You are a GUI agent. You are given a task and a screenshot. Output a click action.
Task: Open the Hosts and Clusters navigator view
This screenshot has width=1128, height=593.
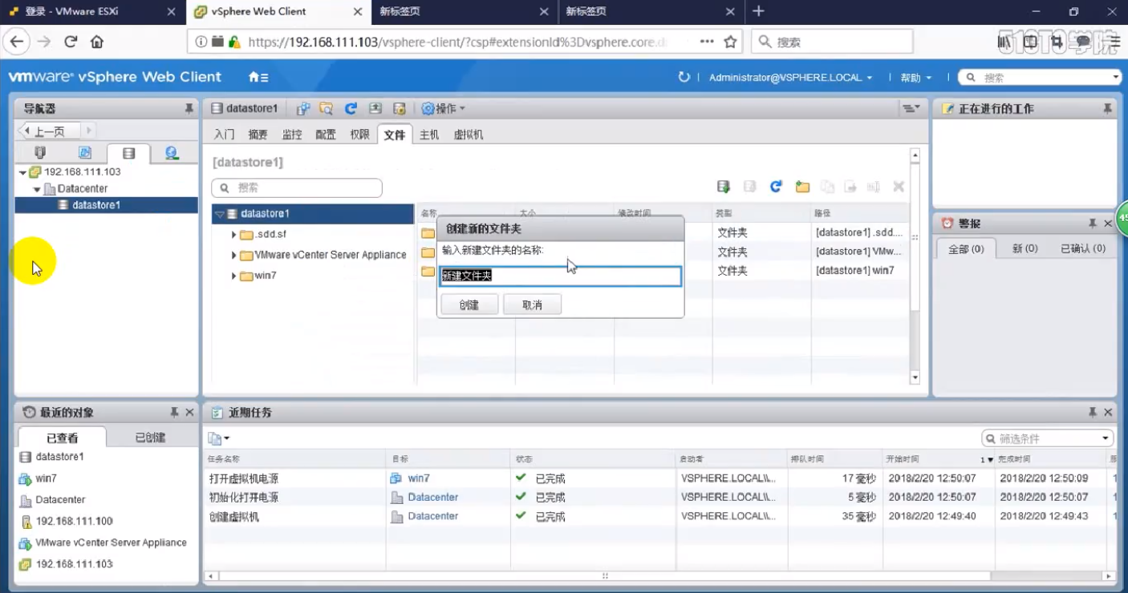pyautogui.click(x=40, y=153)
